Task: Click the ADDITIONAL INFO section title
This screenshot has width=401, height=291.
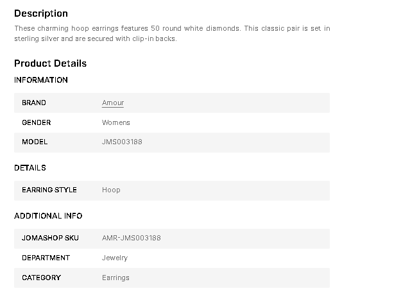Action: [48, 216]
